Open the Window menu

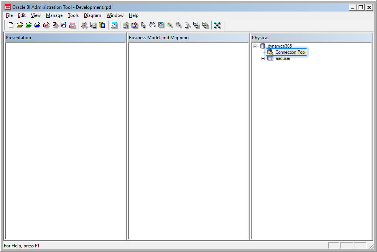coord(115,15)
